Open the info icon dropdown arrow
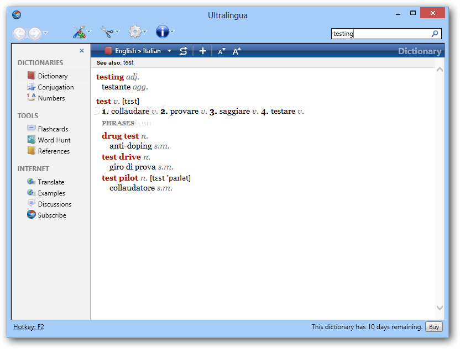Screen dimensions: 460x349 (x=172, y=31)
